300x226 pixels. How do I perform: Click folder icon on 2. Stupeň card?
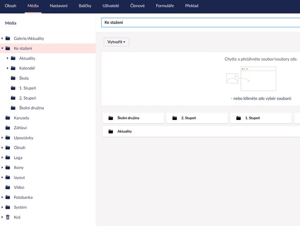pos(174,118)
